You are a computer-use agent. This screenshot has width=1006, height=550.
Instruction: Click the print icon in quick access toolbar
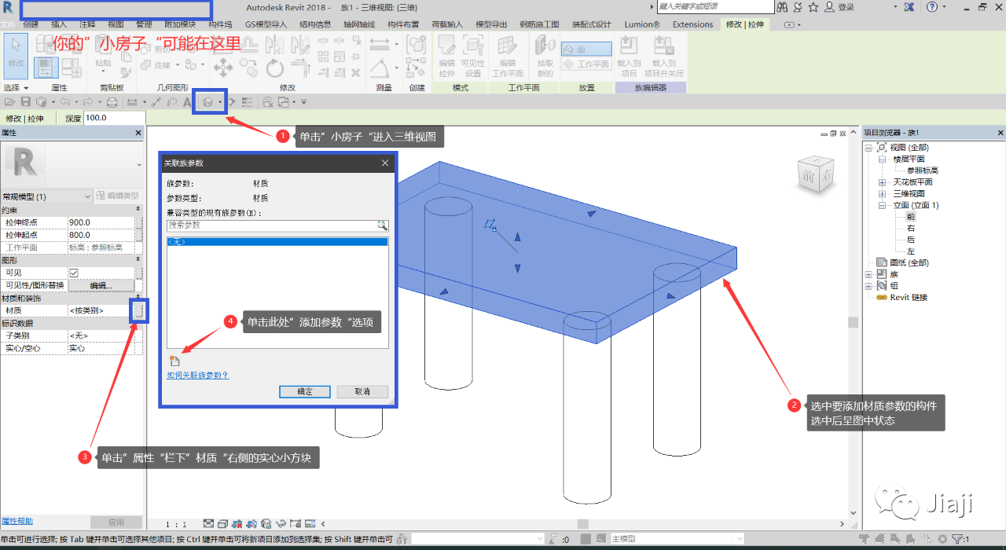pos(112,102)
